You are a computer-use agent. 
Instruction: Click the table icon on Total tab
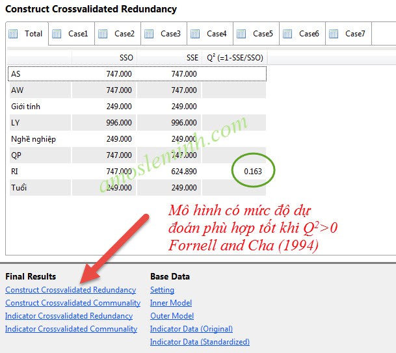[x=14, y=34]
